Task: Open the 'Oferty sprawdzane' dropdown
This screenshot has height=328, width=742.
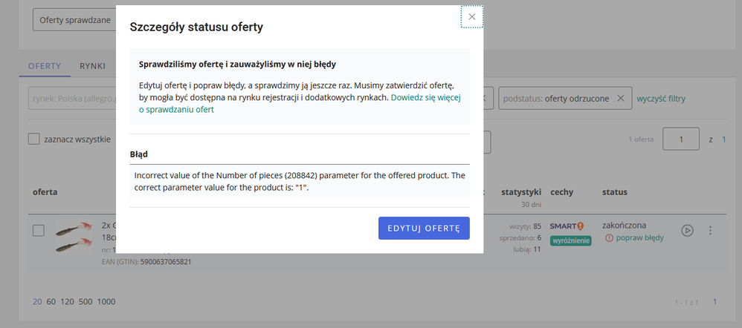Action: [x=75, y=20]
